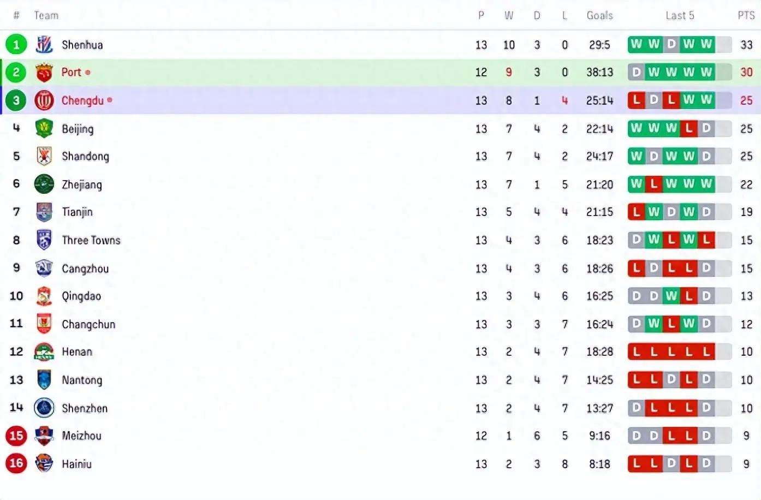Image resolution: width=761 pixels, height=500 pixels.
Task: Click the Beijing green crest icon
Action: 44,129
